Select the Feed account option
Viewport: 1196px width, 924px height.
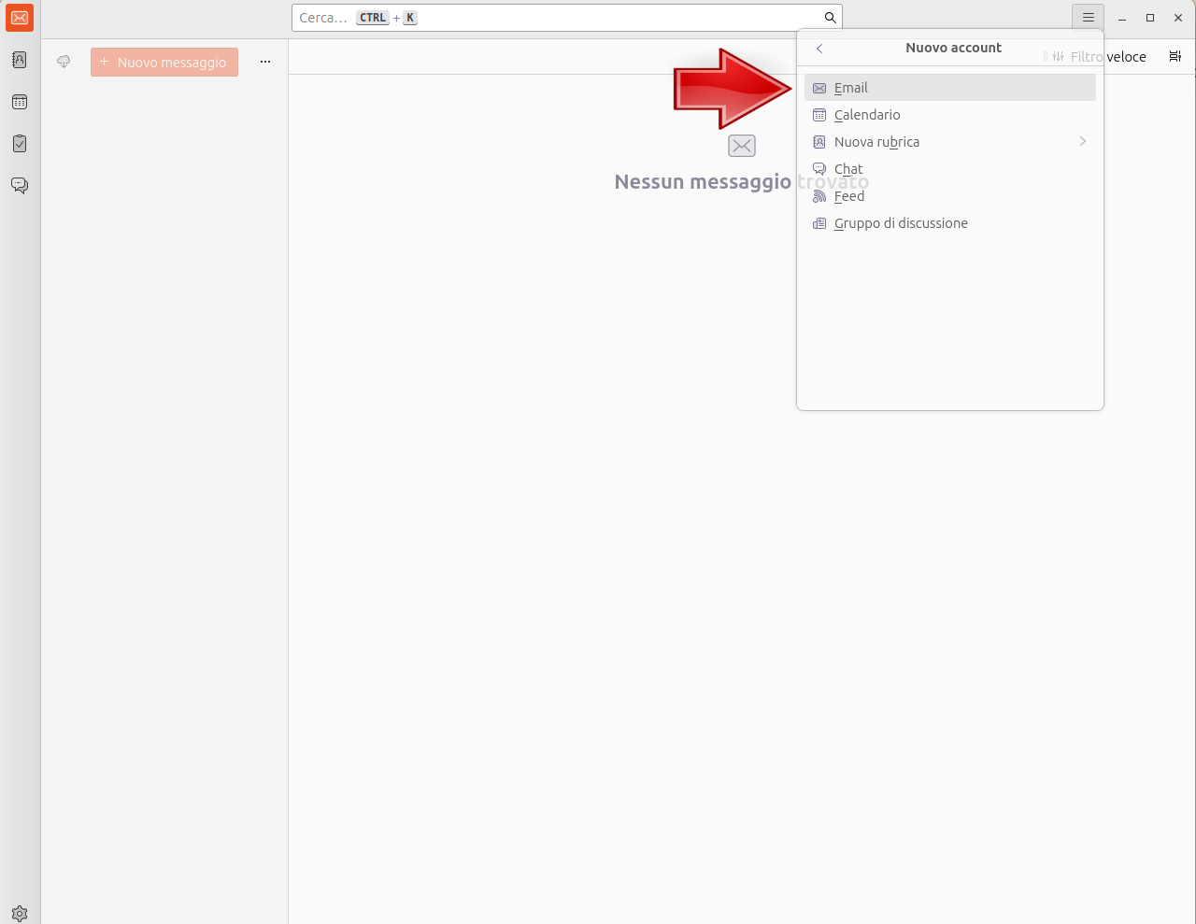pyautogui.click(x=849, y=197)
